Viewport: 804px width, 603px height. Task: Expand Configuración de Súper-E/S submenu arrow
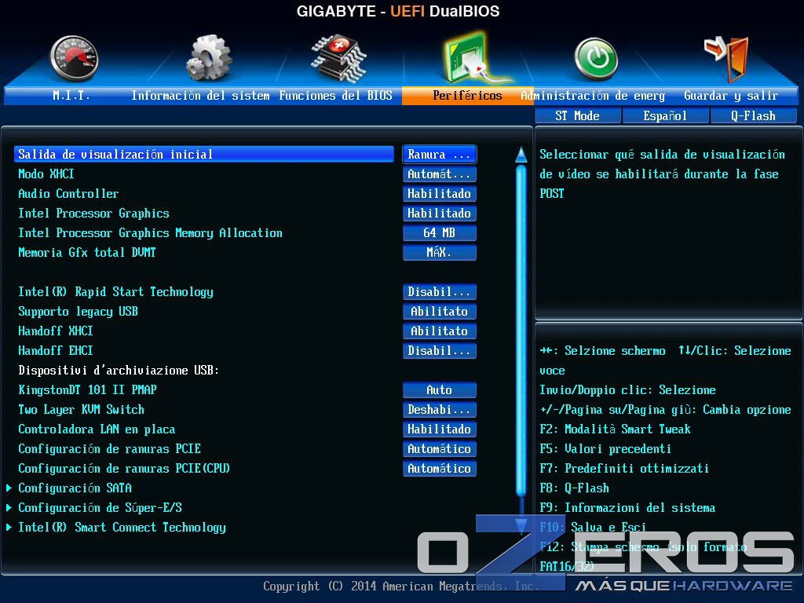[x=9, y=508]
